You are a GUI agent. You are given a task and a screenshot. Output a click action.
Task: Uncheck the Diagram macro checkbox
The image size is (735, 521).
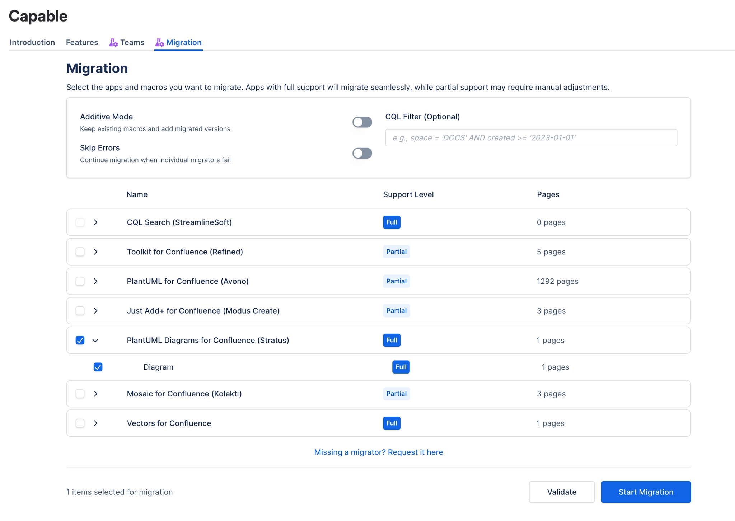98,367
